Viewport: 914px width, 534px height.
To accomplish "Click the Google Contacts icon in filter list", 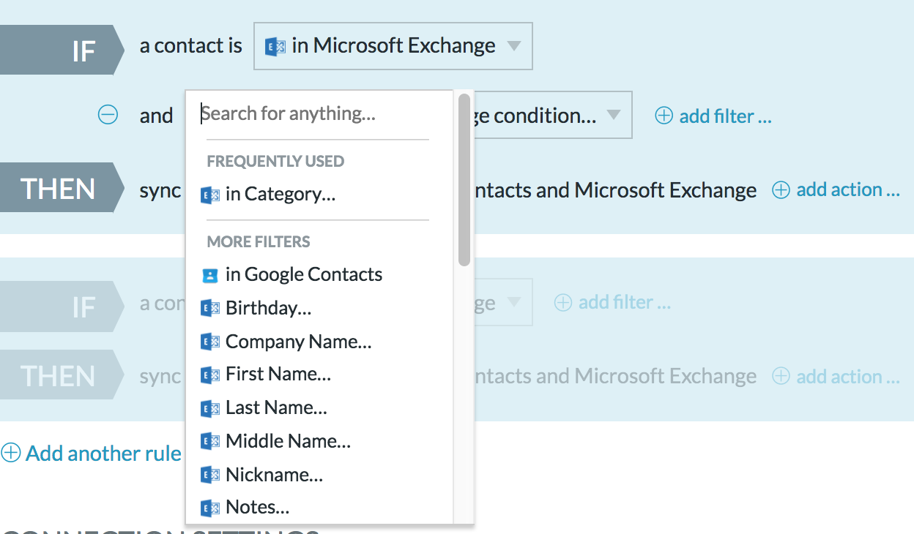I will pos(209,275).
